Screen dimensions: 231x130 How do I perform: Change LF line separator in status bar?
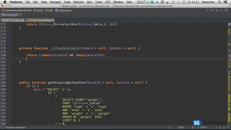(193, 127)
